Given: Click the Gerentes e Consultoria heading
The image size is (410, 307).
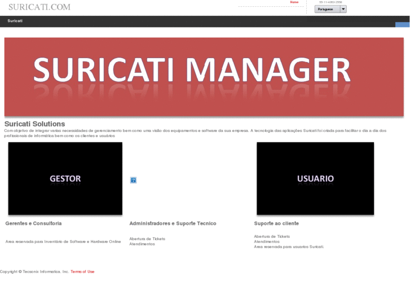Looking at the screenshot, I should pos(33,224).
